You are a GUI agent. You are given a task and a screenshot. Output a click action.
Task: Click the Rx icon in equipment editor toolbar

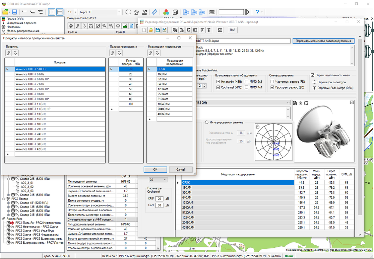tap(188, 30)
